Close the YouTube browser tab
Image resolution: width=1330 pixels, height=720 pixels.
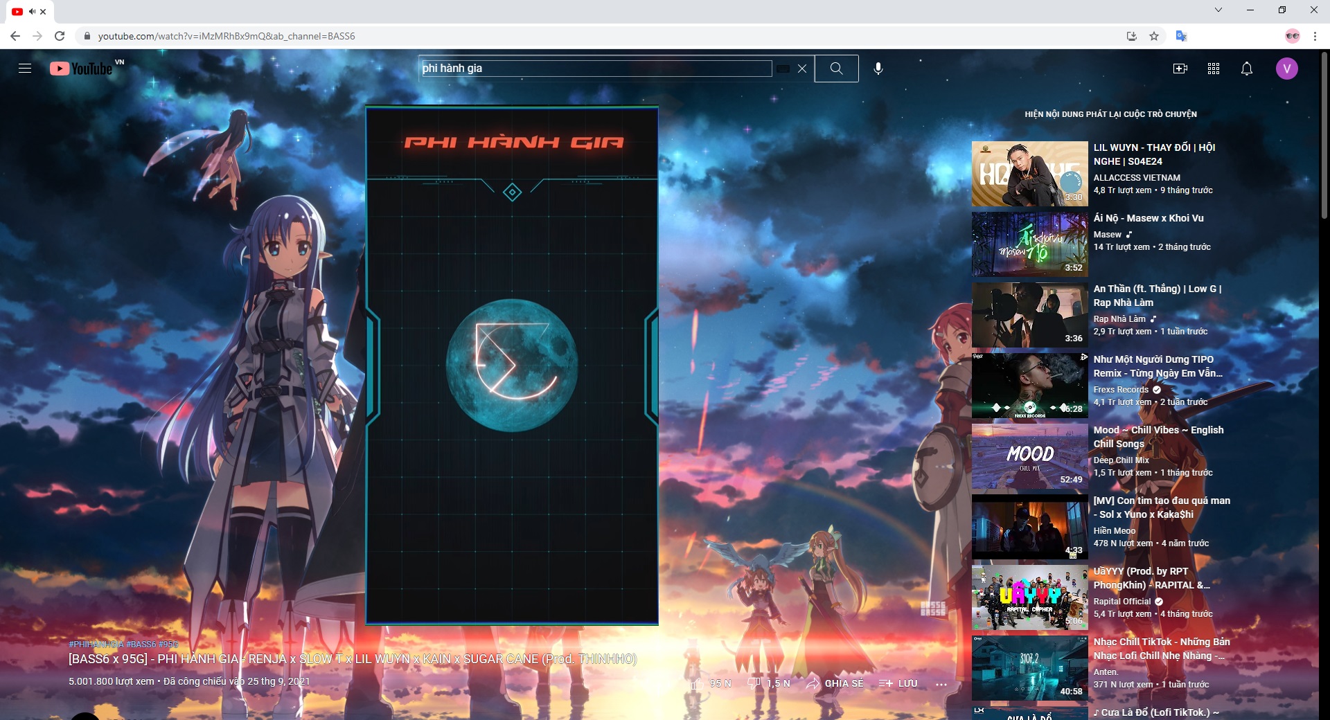[43, 11]
